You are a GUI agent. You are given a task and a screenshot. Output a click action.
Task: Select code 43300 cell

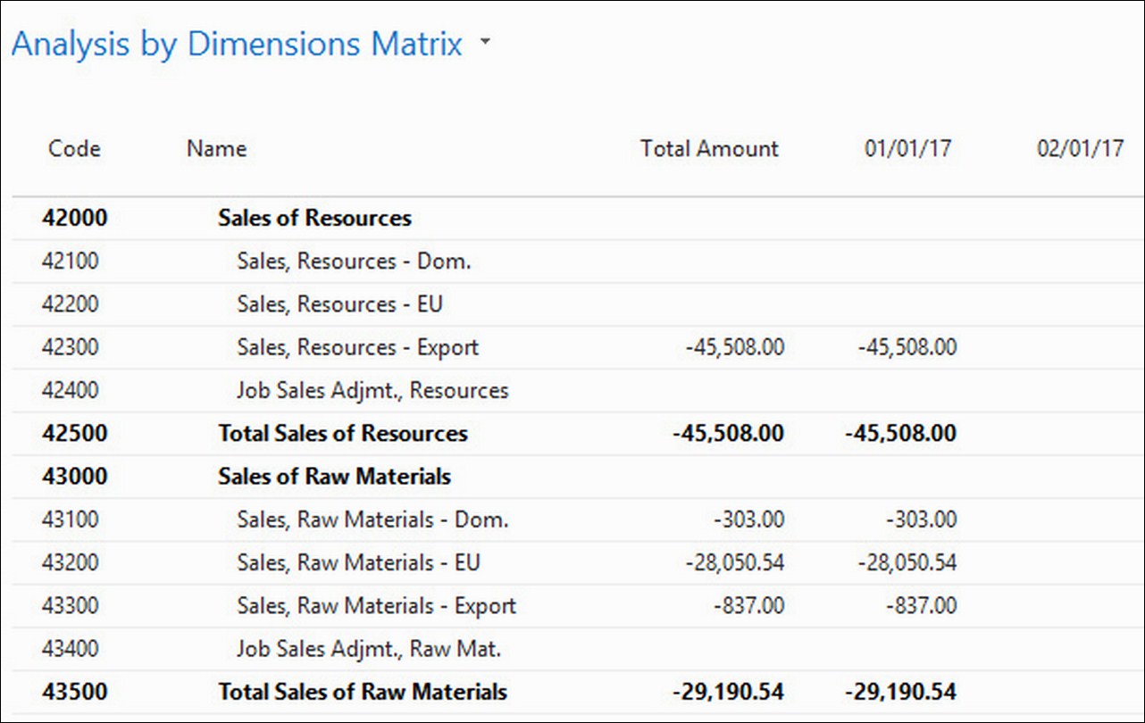71,605
